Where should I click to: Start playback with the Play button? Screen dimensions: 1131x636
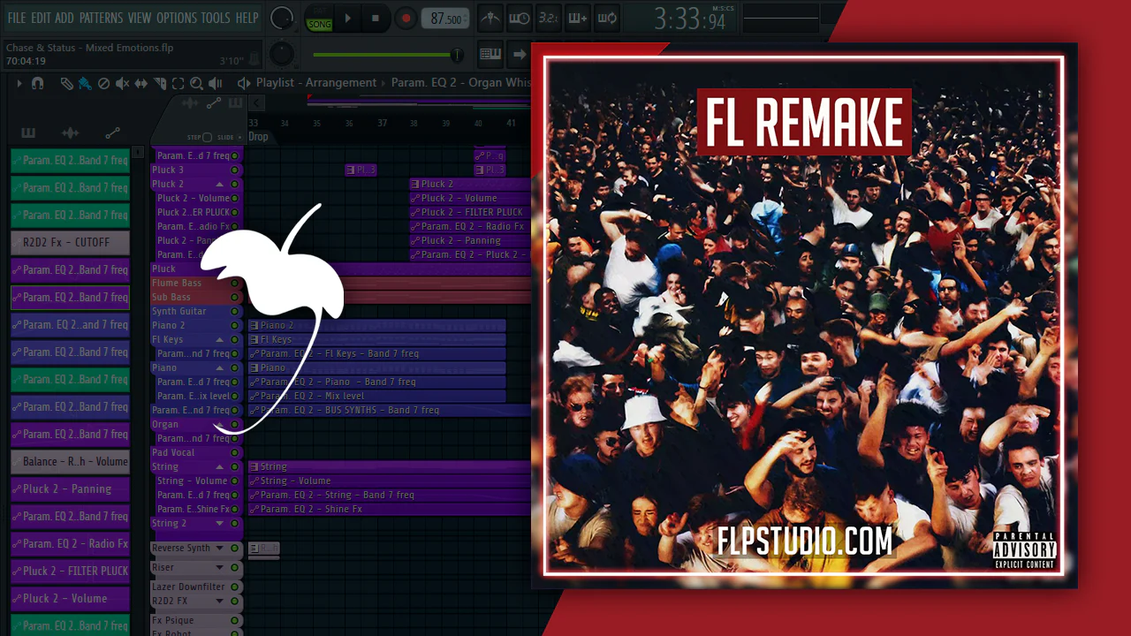(x=348, y=19)
